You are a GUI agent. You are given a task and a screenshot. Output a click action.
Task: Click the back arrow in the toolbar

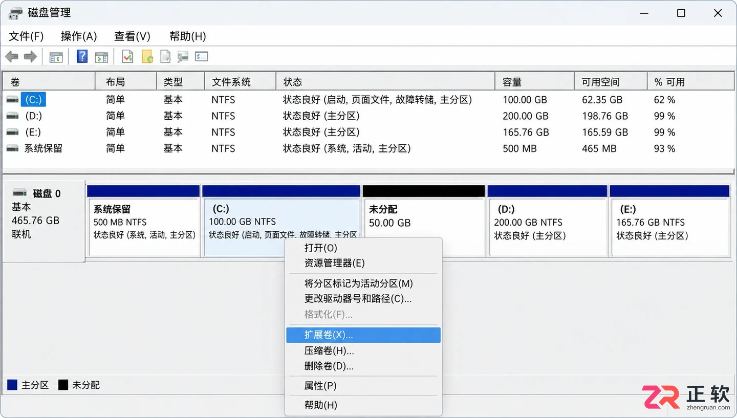click(12, 57)
